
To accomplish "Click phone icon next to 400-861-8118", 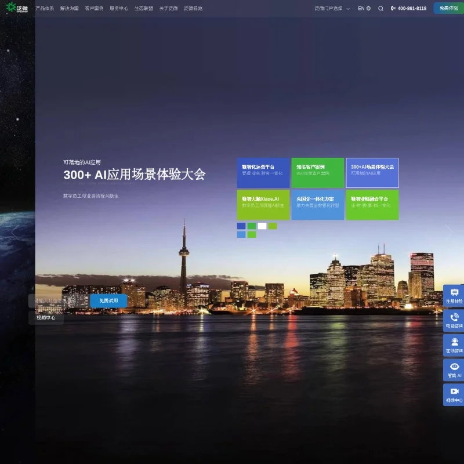I will tap(393, 8).
